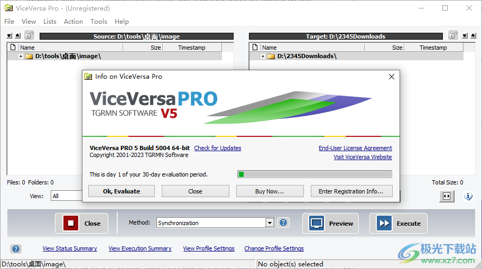Sort target list by Size column
Viewport: 482px width, 269px height.
(x=384, y=48)
